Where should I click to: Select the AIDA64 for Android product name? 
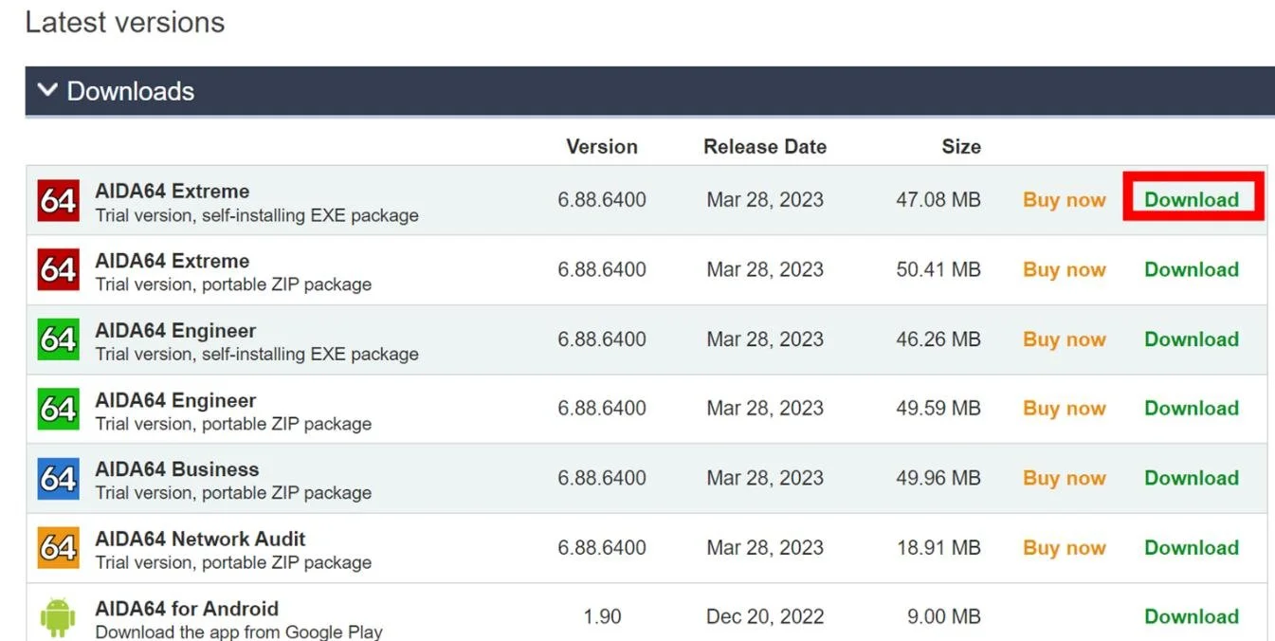pos(187,609)
